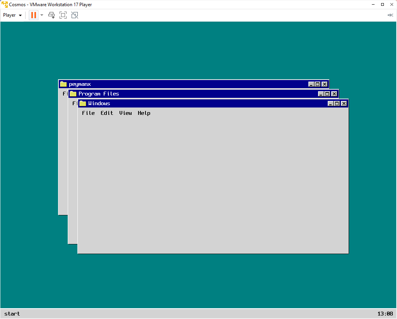The width and height of the screenshot is (397, 319).
Task: Close the peymanx window
Action: click(x=324, y=84)
